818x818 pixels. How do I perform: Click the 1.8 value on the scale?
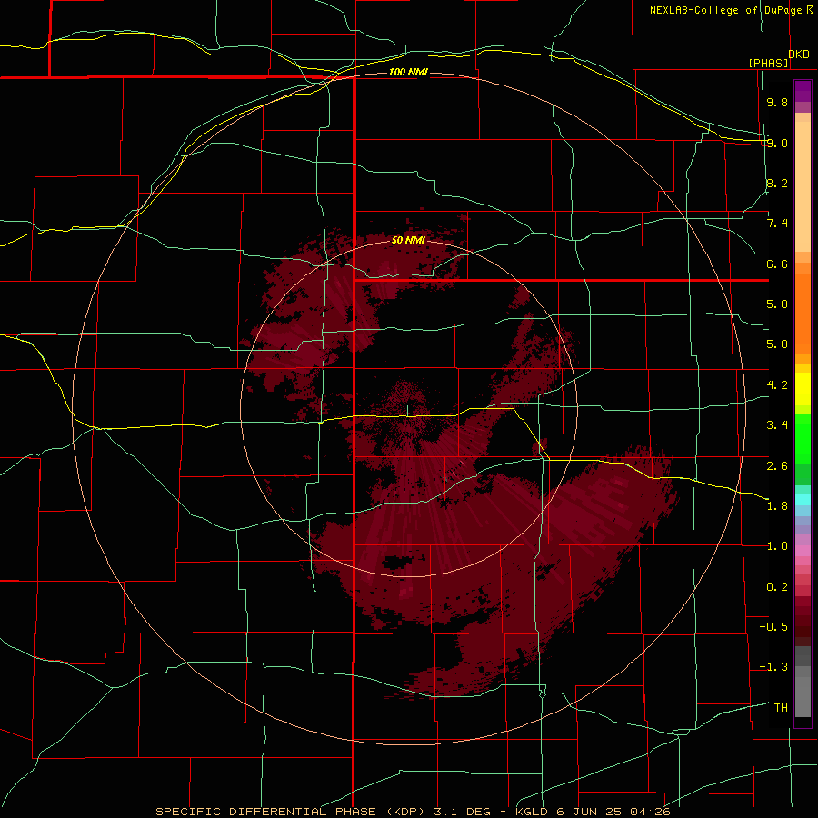pyautogui.click(x=777, y=506)
